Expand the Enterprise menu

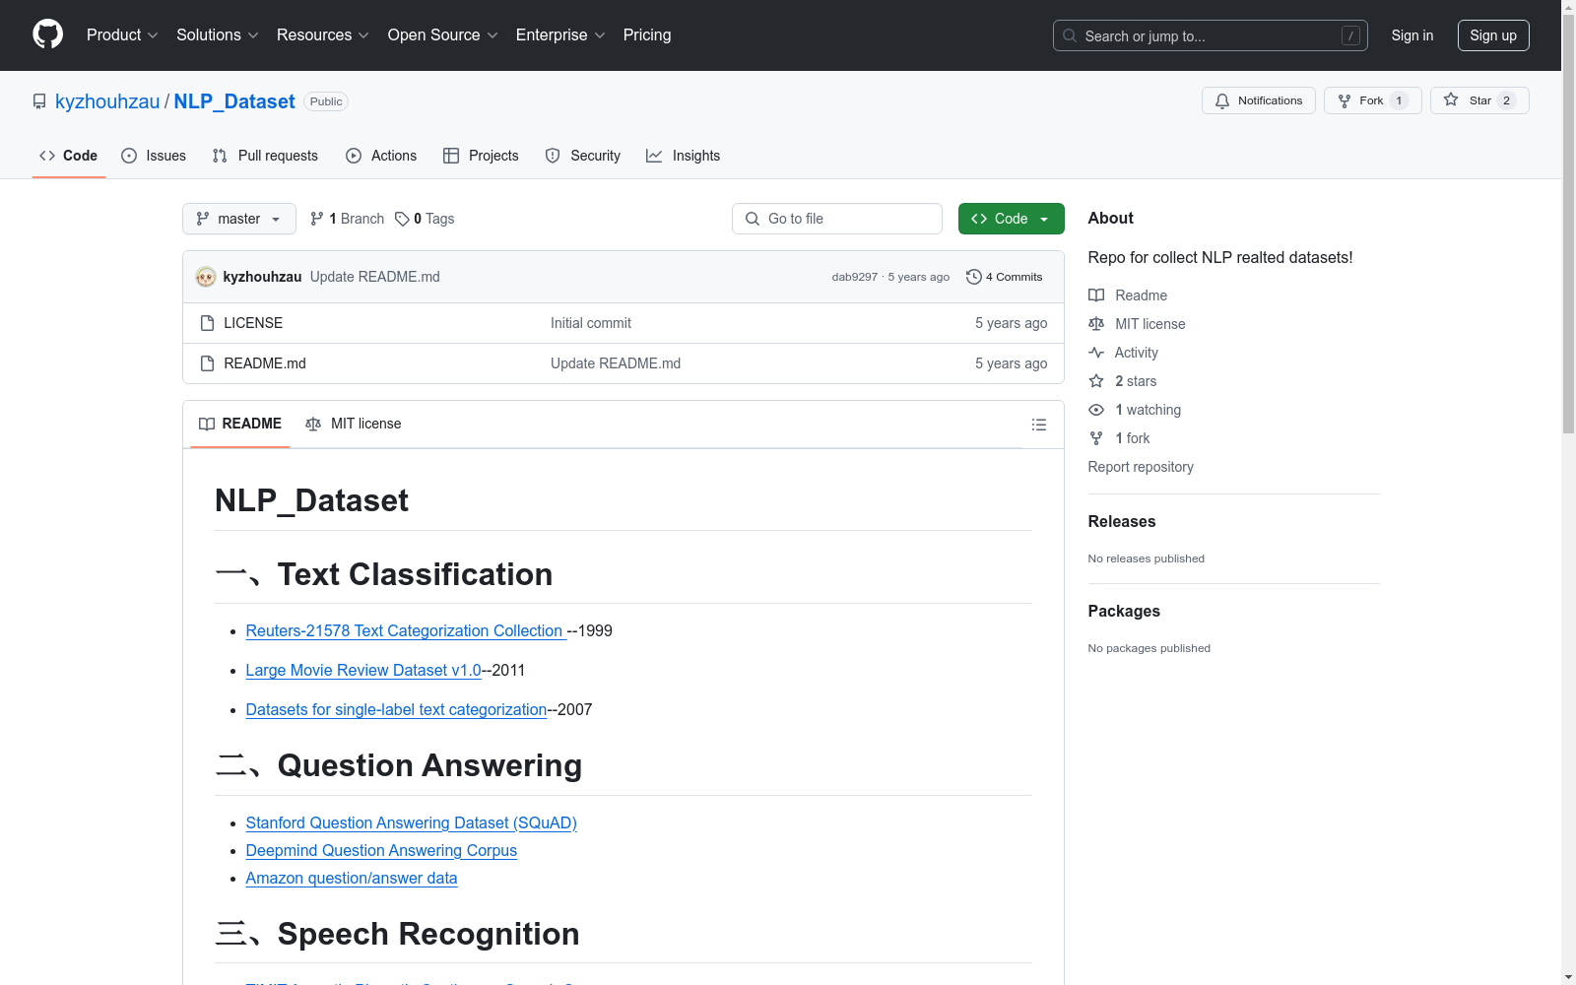pos(560,34)
